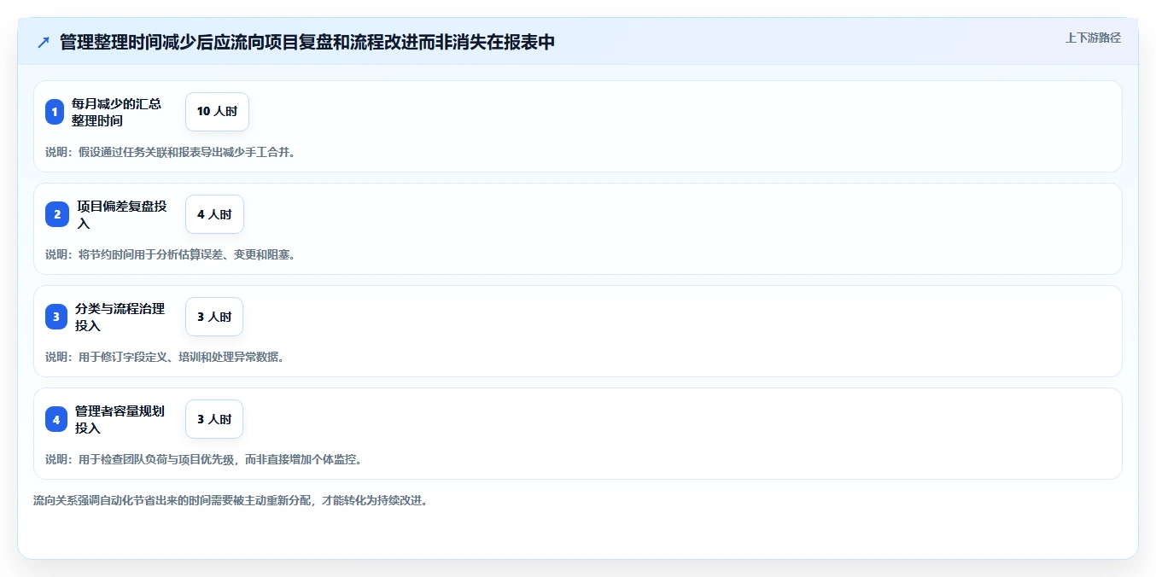Click the note about 检查团队负荷与项目优先级
The width and height of the screenshot is (1156, 577).
204,459
